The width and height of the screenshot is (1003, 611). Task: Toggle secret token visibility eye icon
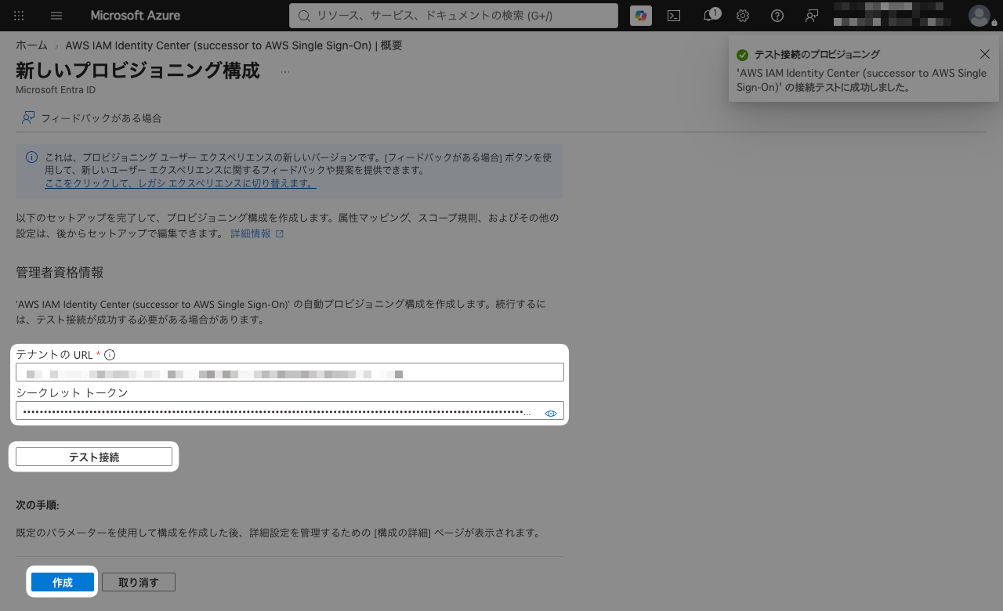pos(551,413)
